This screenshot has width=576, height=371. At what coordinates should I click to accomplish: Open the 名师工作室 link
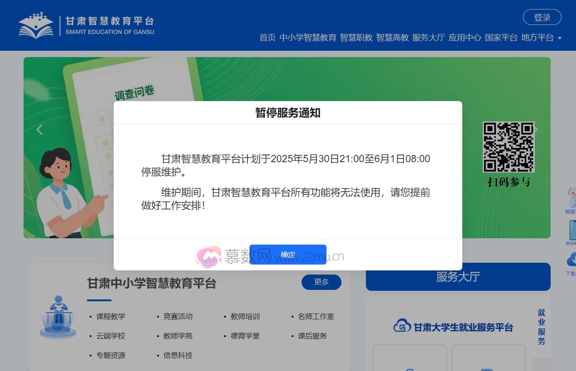pos(316,317)
